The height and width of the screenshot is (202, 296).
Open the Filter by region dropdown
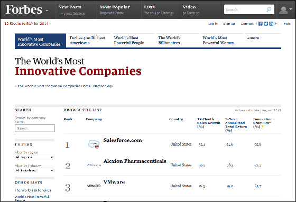[x=34, y=157]
